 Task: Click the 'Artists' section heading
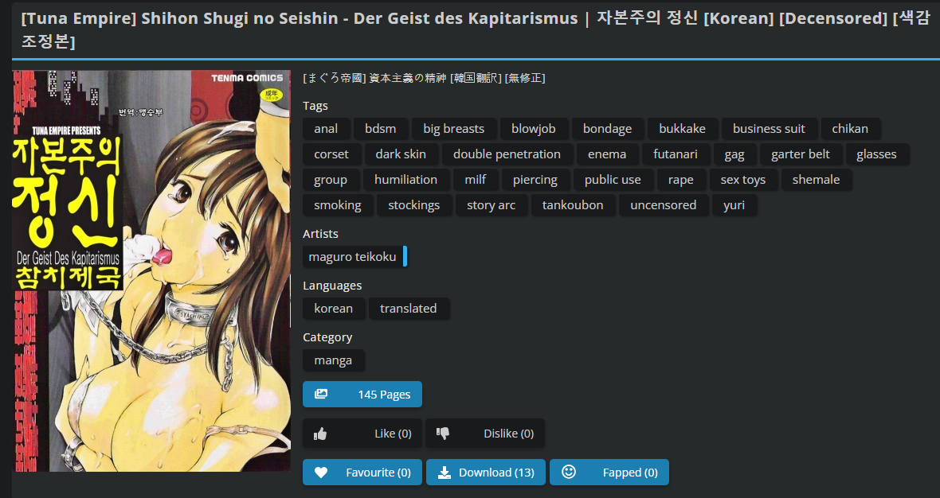321,233
